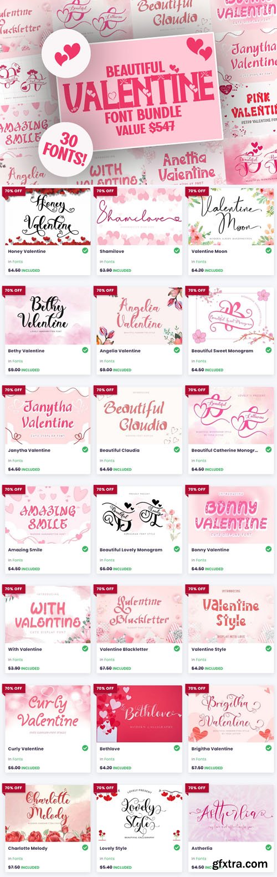Click green checkmark for Bethy Valentine
This screenshot has height=877, width=277.
[x=85, y=350]
